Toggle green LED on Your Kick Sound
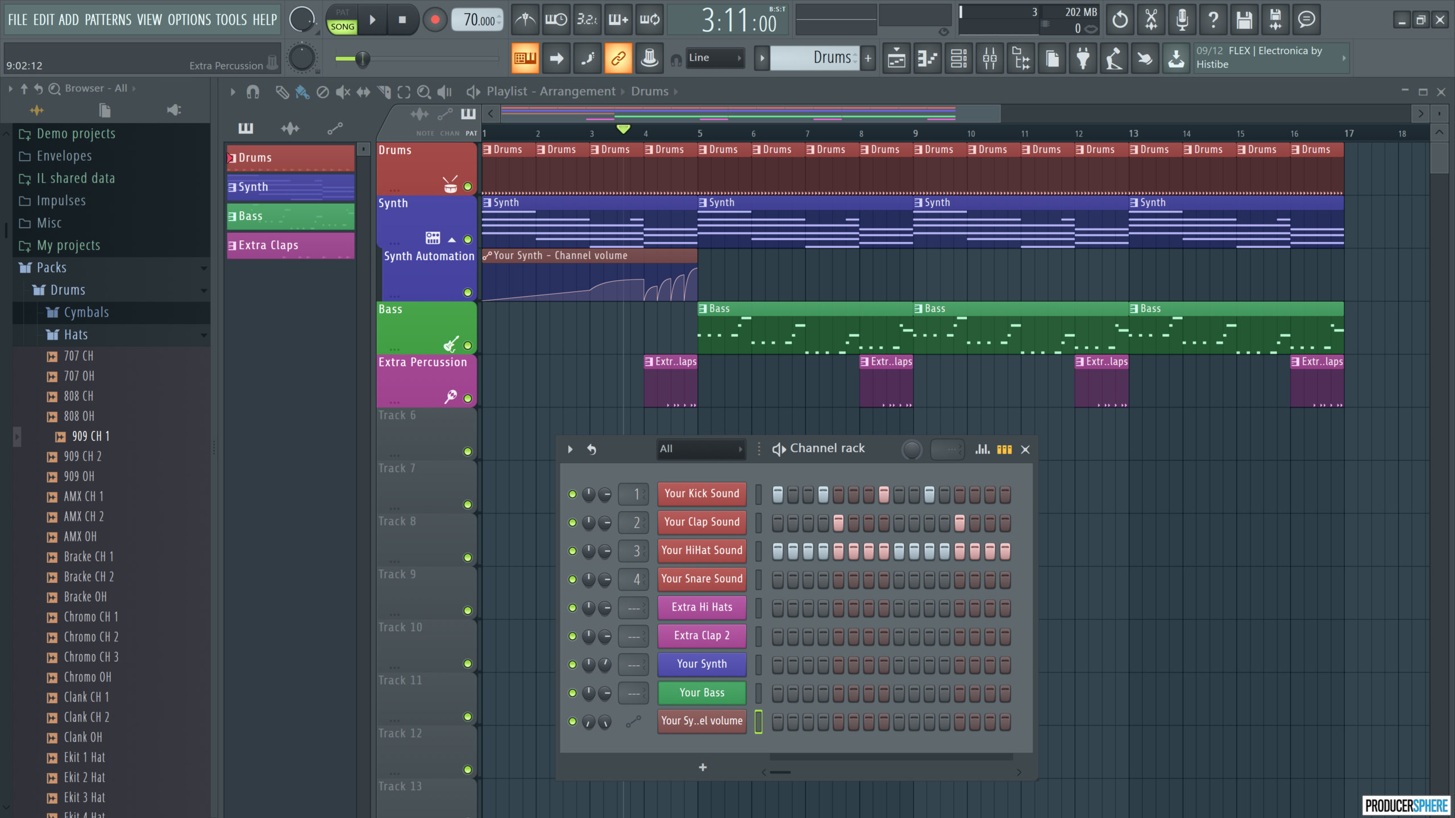 coord(572,494)
